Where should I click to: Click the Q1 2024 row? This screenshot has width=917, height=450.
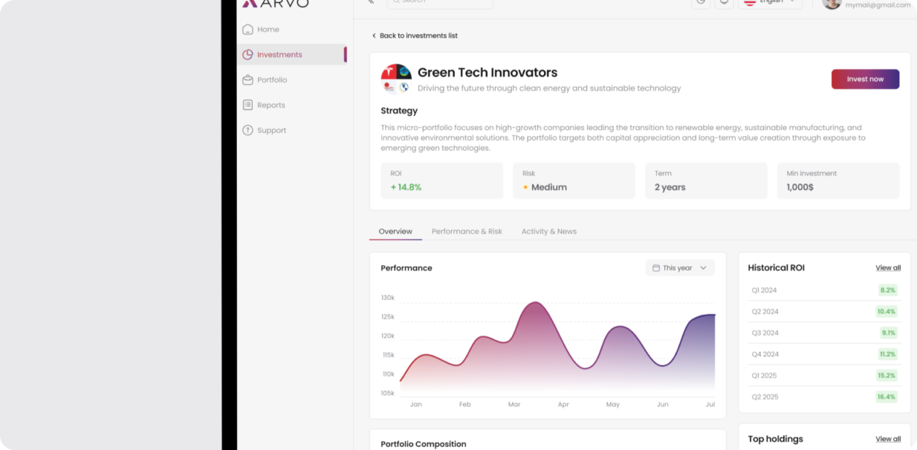(x=824, y=290)
